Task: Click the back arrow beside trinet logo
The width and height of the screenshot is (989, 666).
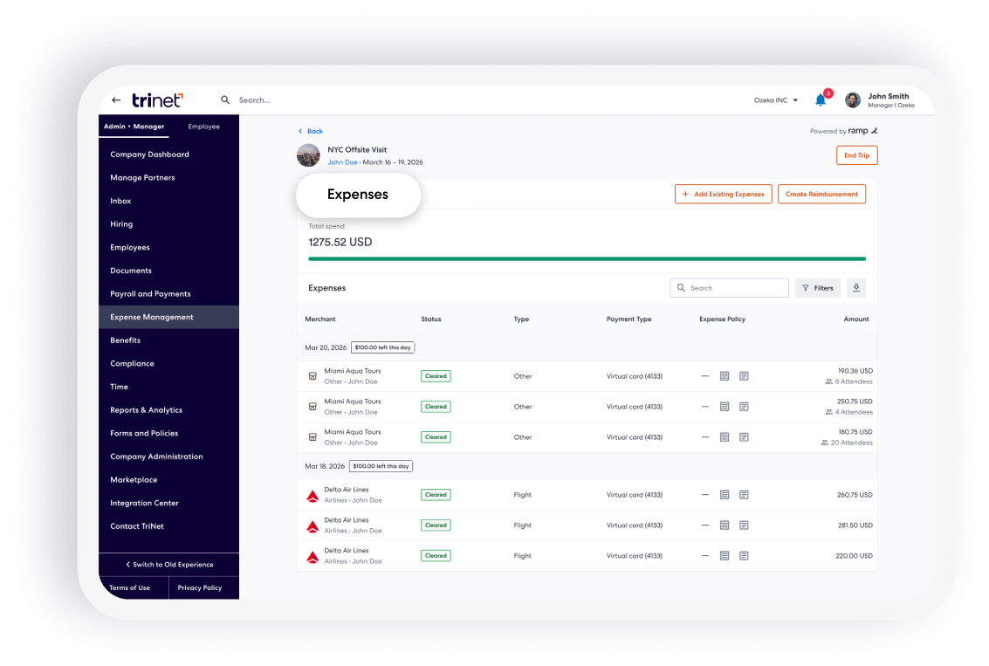Action: tap(116, 100)
